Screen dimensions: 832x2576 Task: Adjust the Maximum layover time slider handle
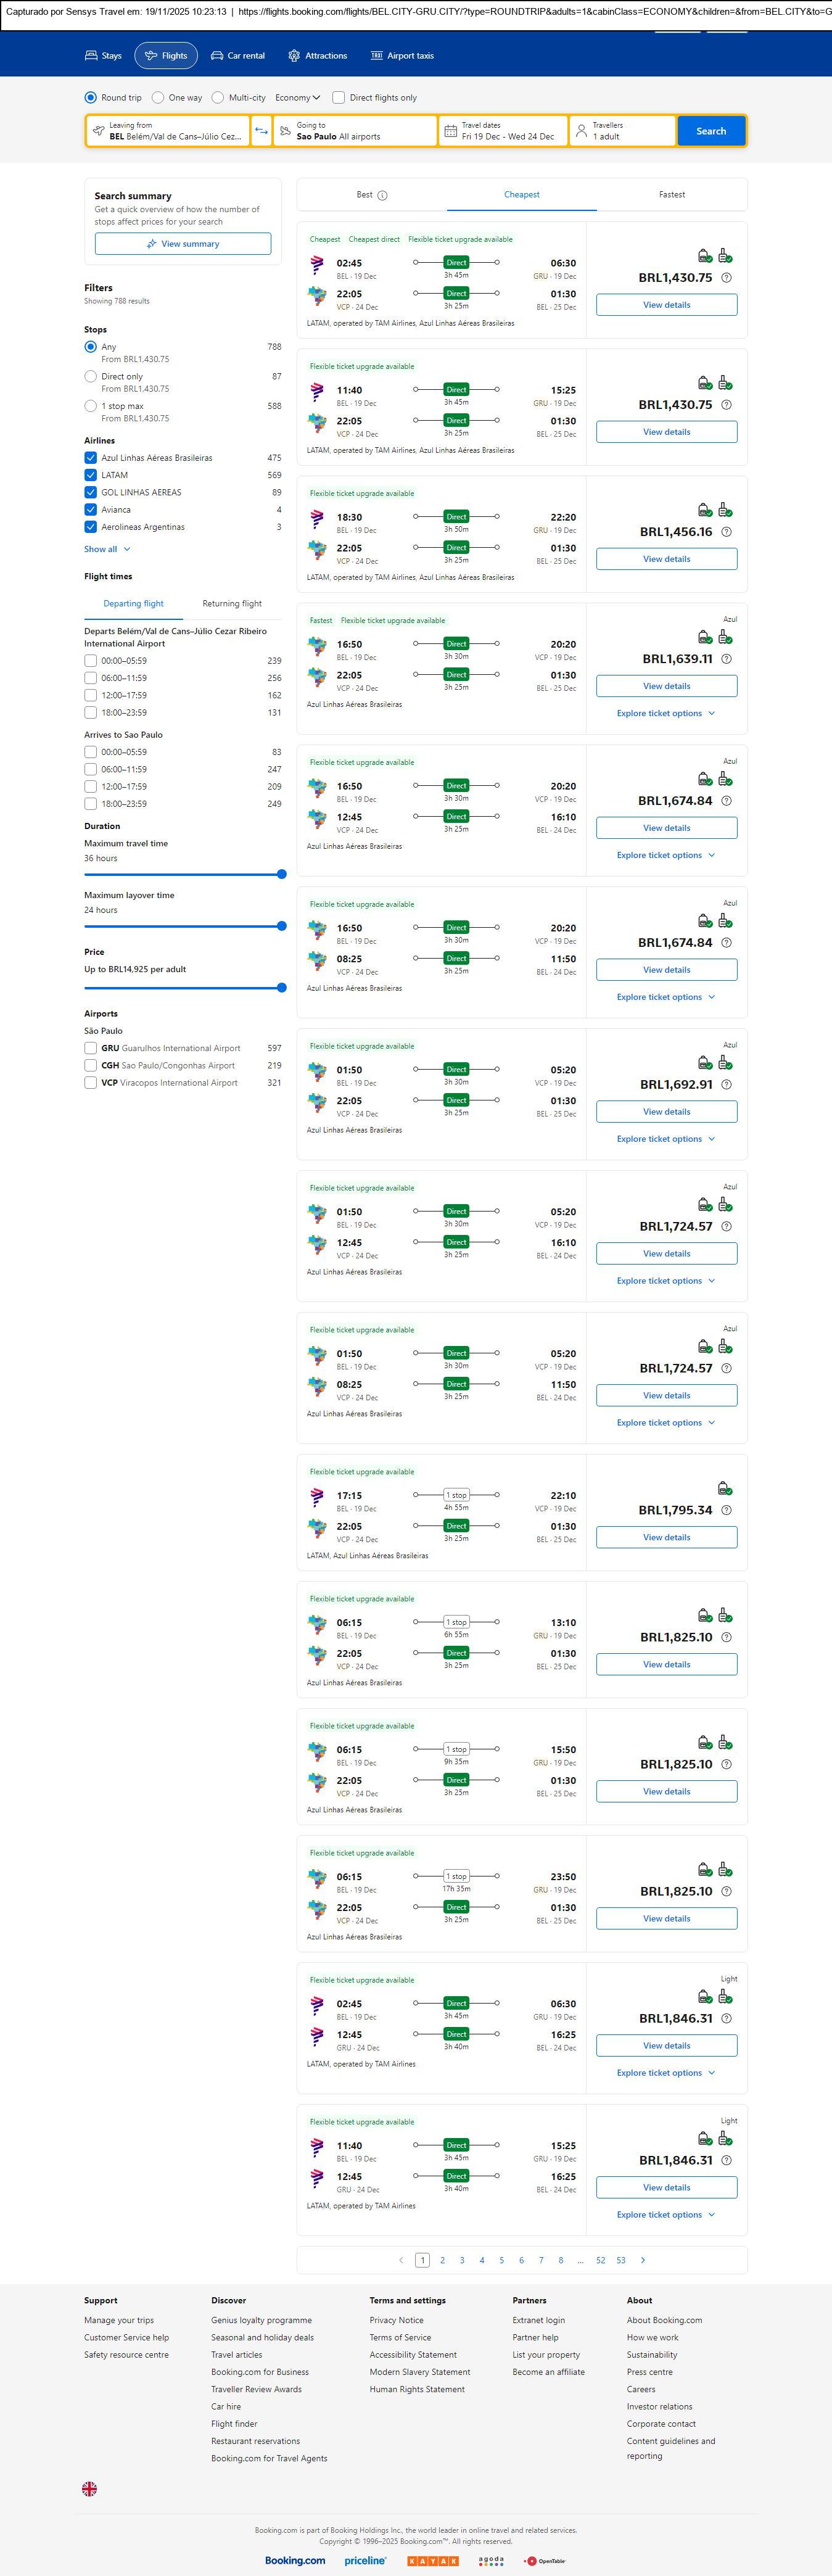281,926
